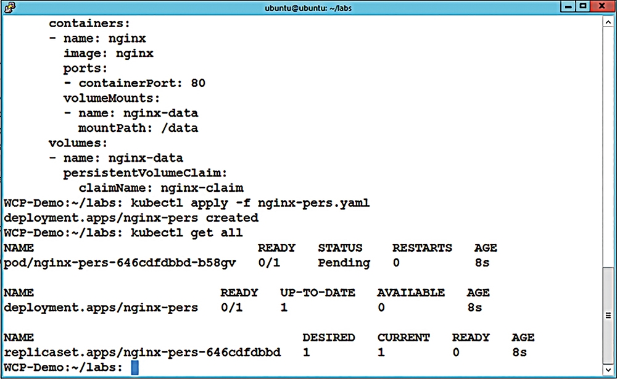This screenshot has height=379, width=617.
Task: Click the text 'kubectl apply -f nginx-pers.yaml'
Action: tap(250, 203)
